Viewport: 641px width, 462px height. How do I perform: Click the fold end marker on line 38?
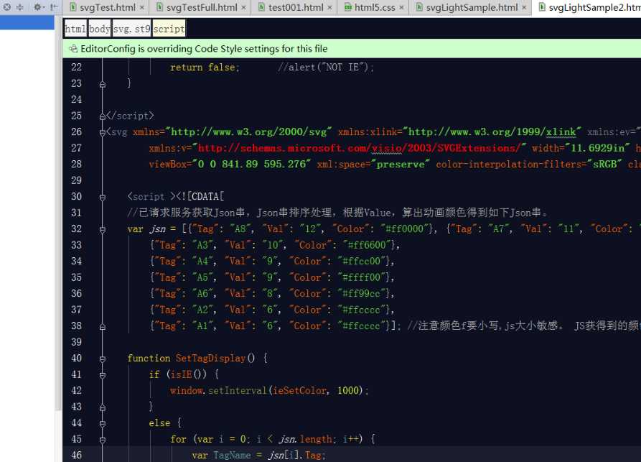(103, 327)
